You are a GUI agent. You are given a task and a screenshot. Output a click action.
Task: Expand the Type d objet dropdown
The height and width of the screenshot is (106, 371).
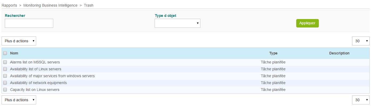click(177, 23)
